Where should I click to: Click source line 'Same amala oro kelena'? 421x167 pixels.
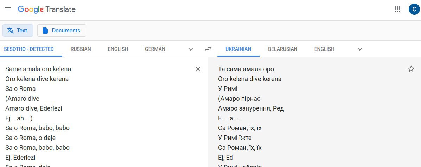(38, 69)
